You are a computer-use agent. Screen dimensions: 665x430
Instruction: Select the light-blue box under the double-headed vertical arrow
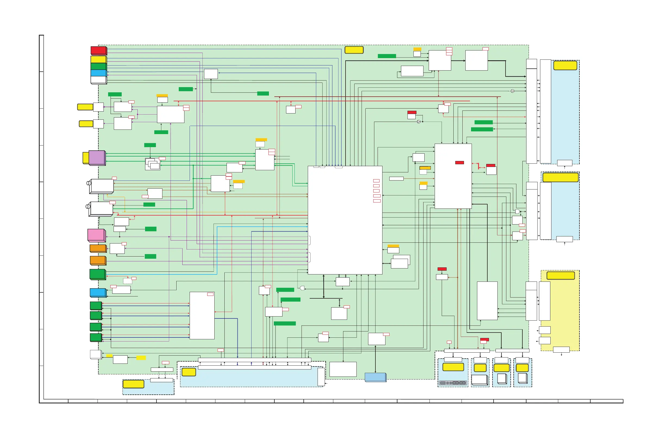click(x=375, y=377)
